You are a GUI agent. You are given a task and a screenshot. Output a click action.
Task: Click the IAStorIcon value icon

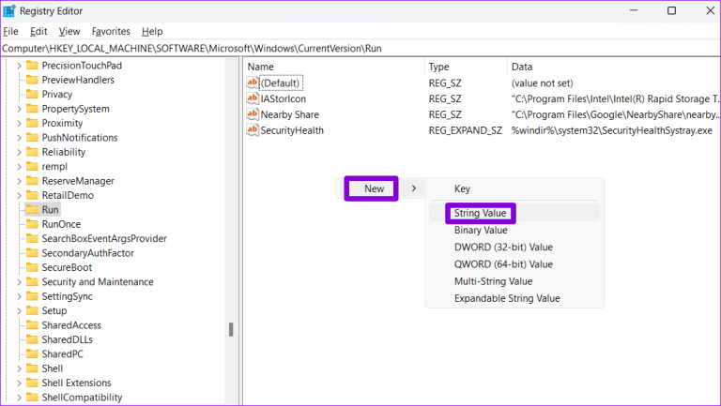coord(253,98)
